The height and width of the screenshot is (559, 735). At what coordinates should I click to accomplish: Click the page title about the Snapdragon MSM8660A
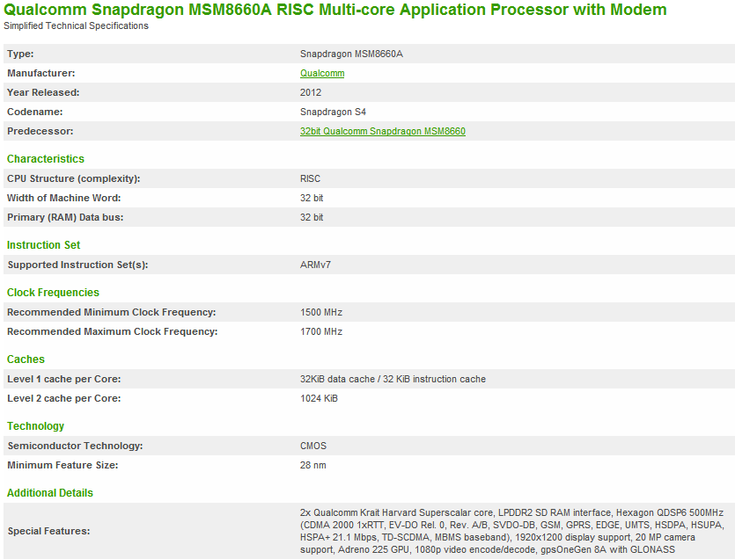pos(335,10)
